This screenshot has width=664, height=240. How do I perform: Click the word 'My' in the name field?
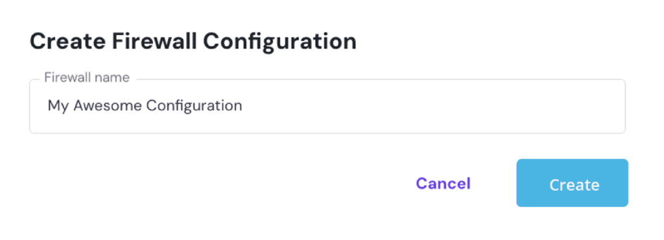click(58, 106)
